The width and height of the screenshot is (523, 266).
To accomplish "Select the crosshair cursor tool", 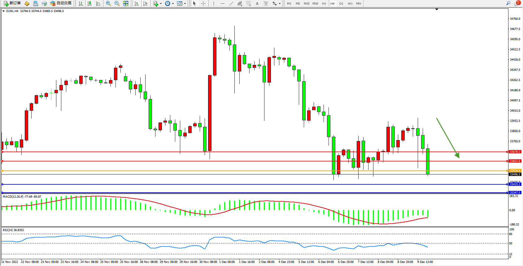I will (203, 3).
